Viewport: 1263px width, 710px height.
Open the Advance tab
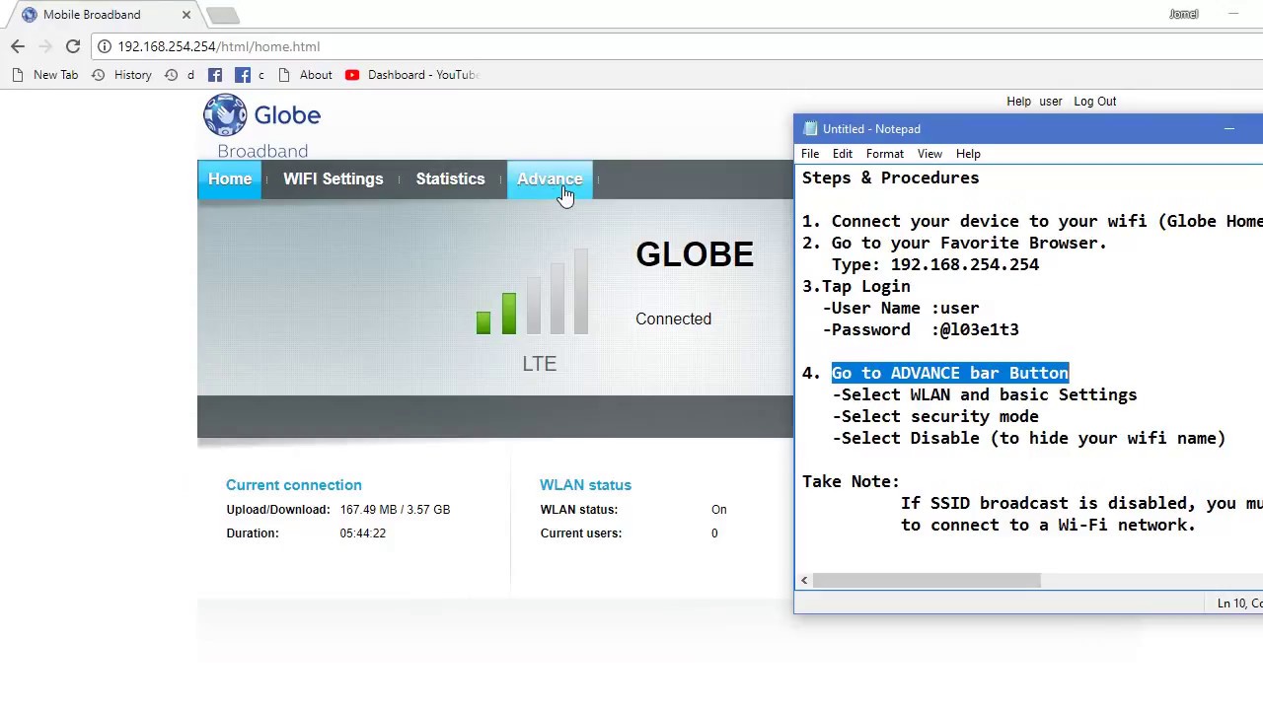pyautogui.click(x=550, y=179)
